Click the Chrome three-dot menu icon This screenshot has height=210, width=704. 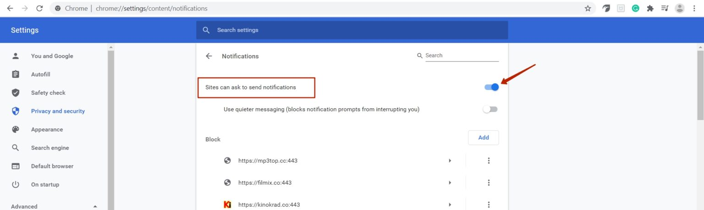point(694,8)
